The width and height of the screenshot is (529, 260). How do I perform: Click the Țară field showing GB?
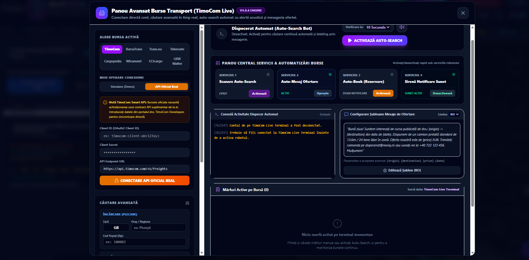116,228
